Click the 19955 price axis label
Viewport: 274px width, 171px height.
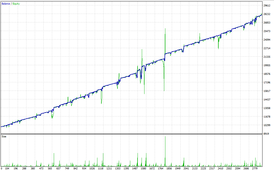click(267, 65)
